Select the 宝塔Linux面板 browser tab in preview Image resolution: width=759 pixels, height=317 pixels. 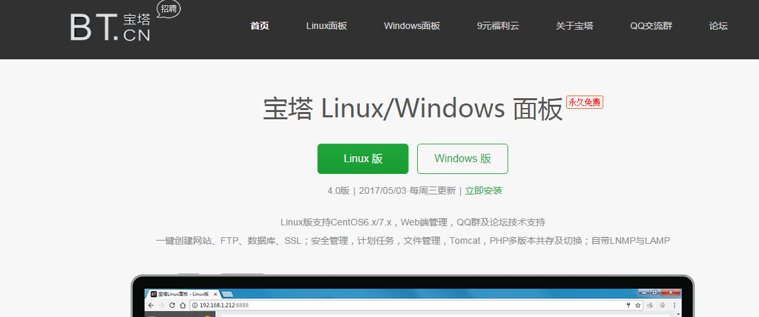coord(183,294)
